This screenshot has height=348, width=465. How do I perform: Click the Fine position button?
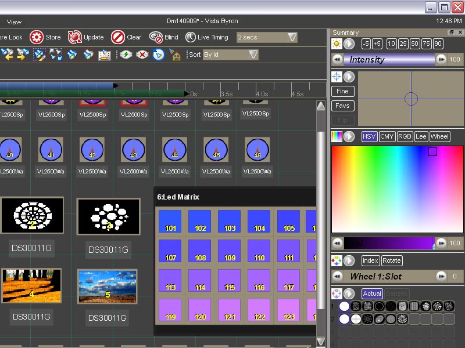[x=342, y=91]
